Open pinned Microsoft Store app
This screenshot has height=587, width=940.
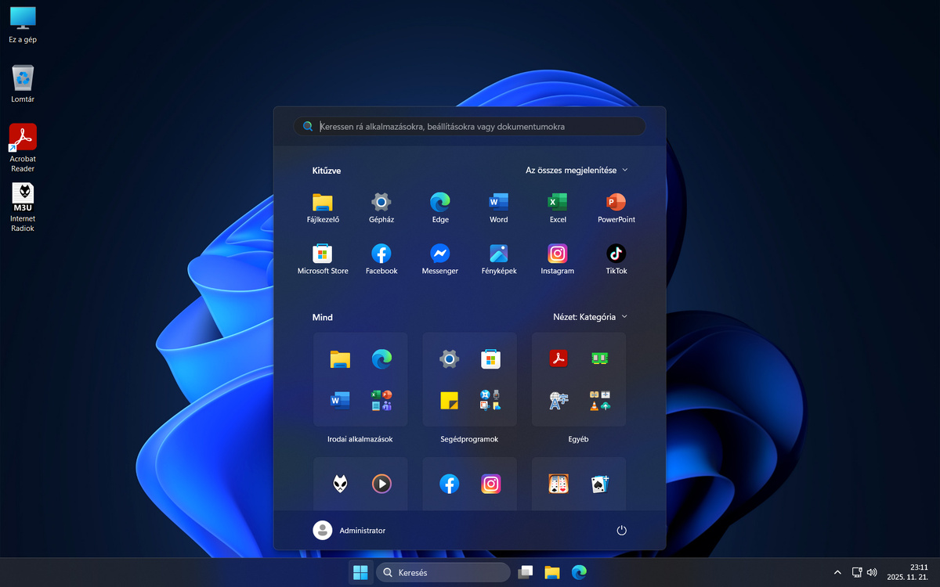tap(323, 259)
